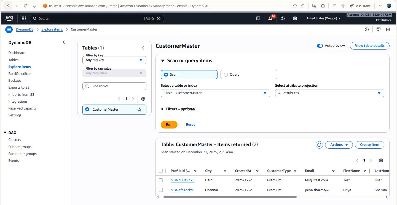Screen dimensions: 397x205
Task: Open Tables panel preferences gear
Action: point(143,99)
